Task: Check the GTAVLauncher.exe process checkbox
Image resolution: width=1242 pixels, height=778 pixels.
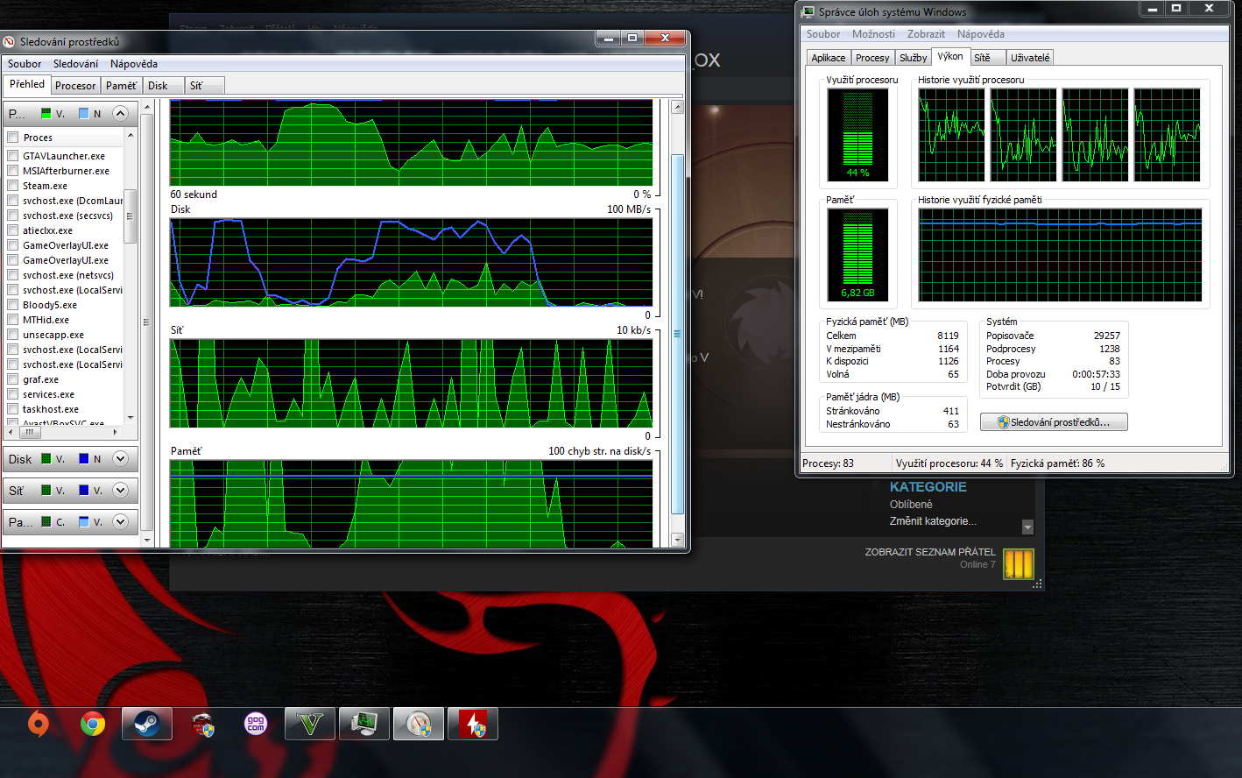Action: click(13, 156)
